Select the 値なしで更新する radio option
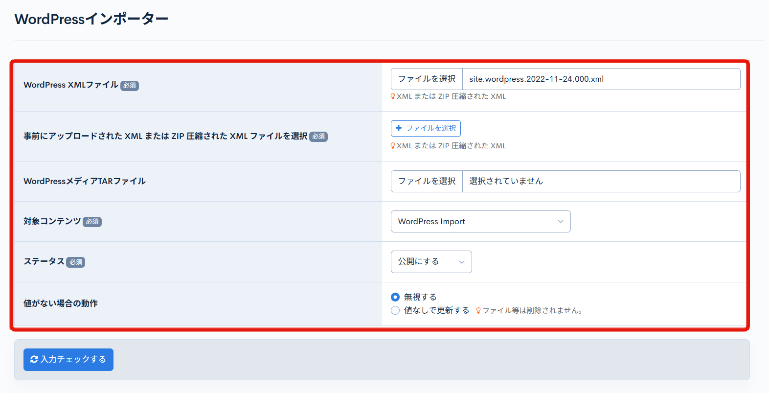Viewport: 769px width, 393px height. coord(395,310)
